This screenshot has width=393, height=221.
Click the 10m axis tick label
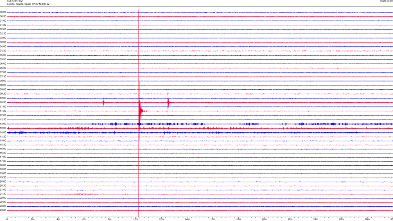136,219
